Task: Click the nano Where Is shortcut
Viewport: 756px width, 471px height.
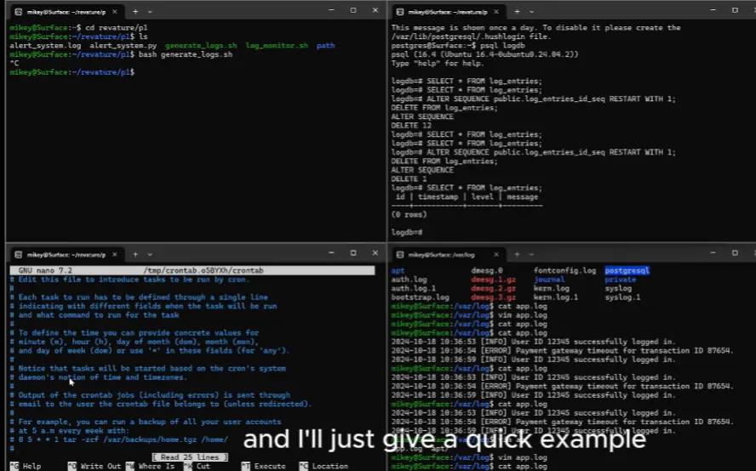Action: [x=151, y=466]
